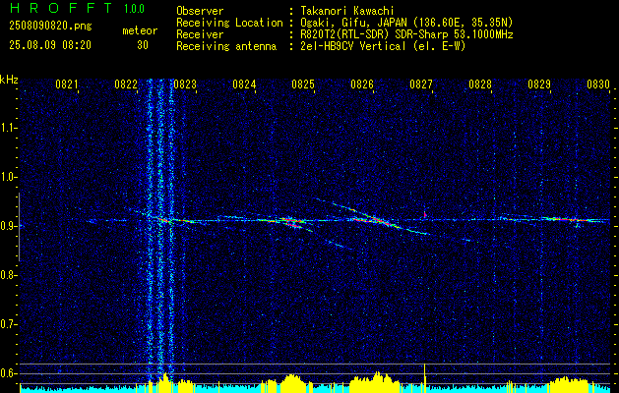The width and height of the screenshot is (619, 393).
Task: Click the 0.7 kHz axis label
Action: click(x=9, y=324)
